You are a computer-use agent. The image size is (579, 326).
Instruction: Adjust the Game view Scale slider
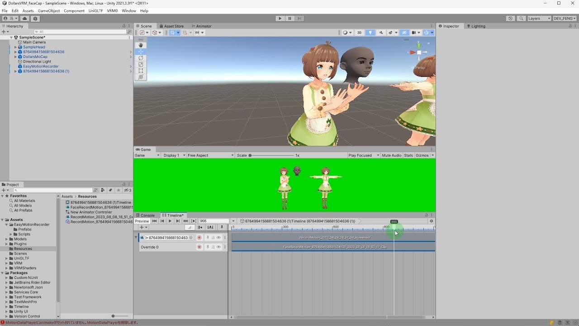pos(271,155)
